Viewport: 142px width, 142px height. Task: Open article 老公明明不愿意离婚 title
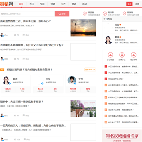[x=32, y=45]
